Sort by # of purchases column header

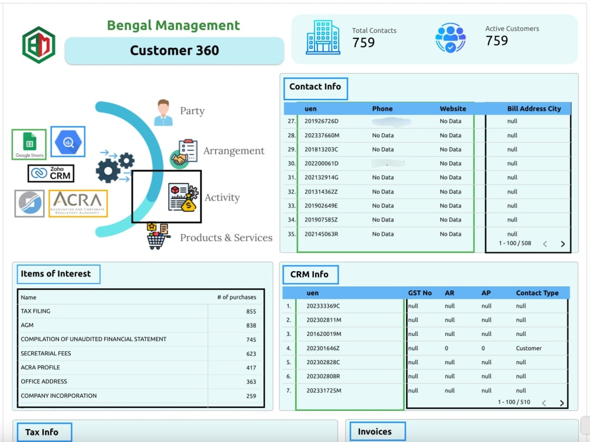[x=237, y=297]
